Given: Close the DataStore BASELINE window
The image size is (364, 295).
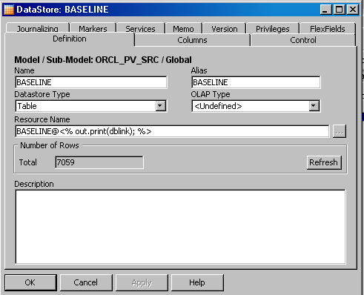Looking at the screenshot, I should tap(353, 10).
